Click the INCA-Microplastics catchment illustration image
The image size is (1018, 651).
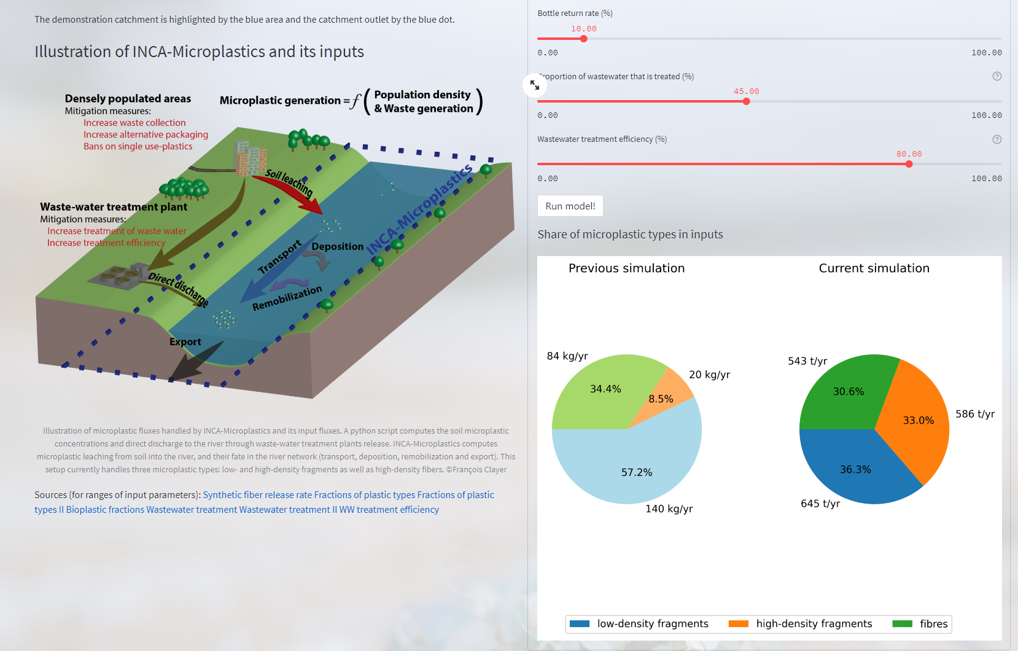tap(275, 246)
